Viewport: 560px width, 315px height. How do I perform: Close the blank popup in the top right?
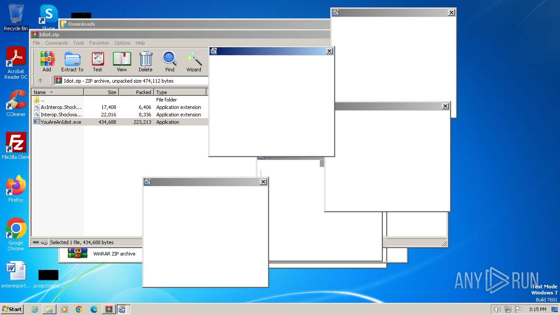pyautogui.click(x=451, y=13)
